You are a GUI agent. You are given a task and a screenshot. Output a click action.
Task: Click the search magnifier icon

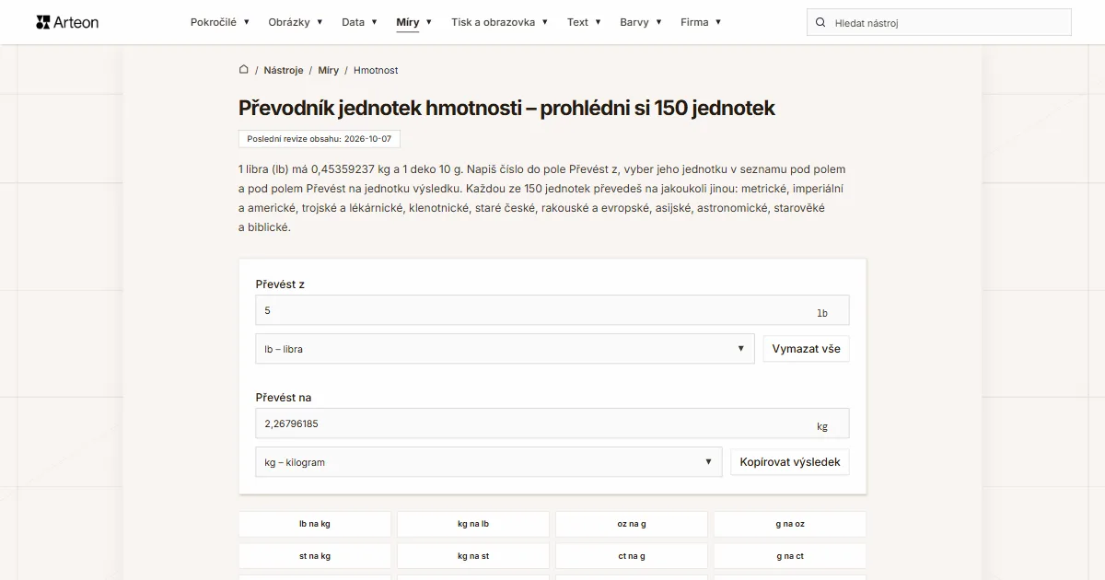(820, 22)
